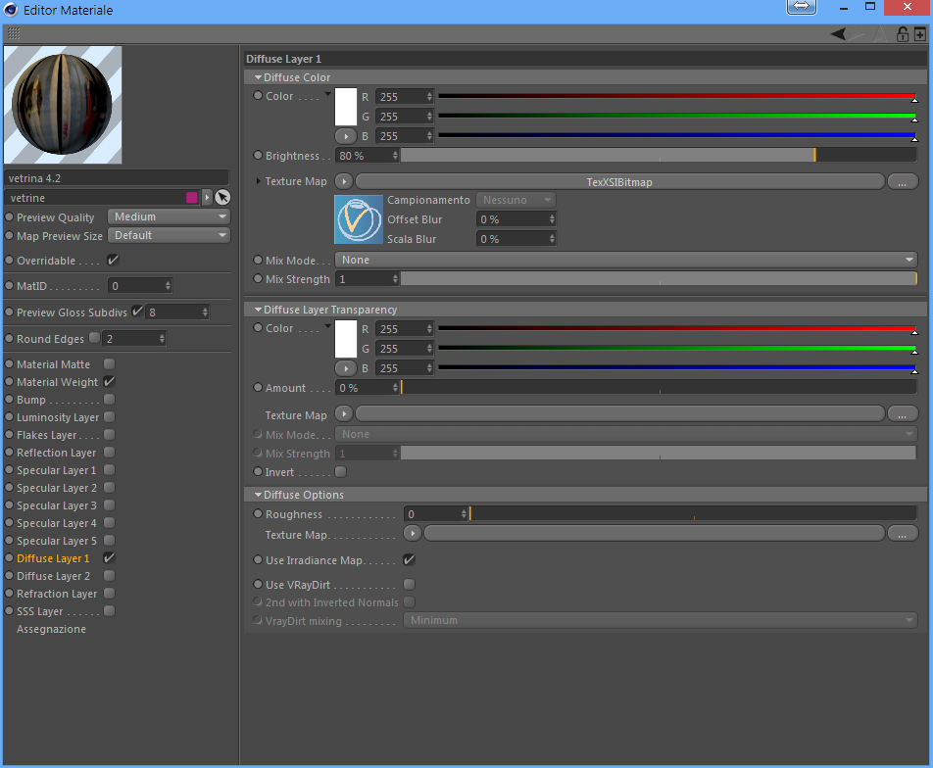Click the VRay bitmap texture preview icon
Viewport: 933px width, 768px height.
pyautogui.click(x=359, y=219)
